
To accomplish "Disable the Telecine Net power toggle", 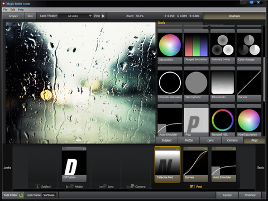I will [x=178, y=149].
